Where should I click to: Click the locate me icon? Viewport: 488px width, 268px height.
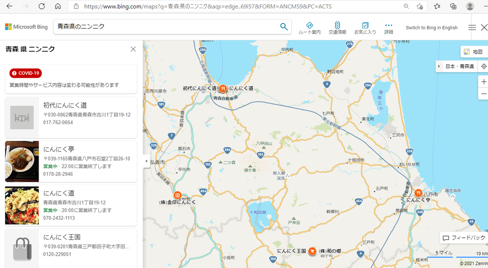[x=484, y=66]
